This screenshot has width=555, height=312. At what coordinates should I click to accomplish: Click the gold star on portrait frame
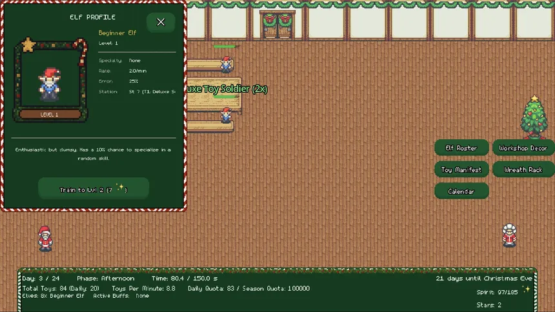pyautogui.click(x=28, y=45)
